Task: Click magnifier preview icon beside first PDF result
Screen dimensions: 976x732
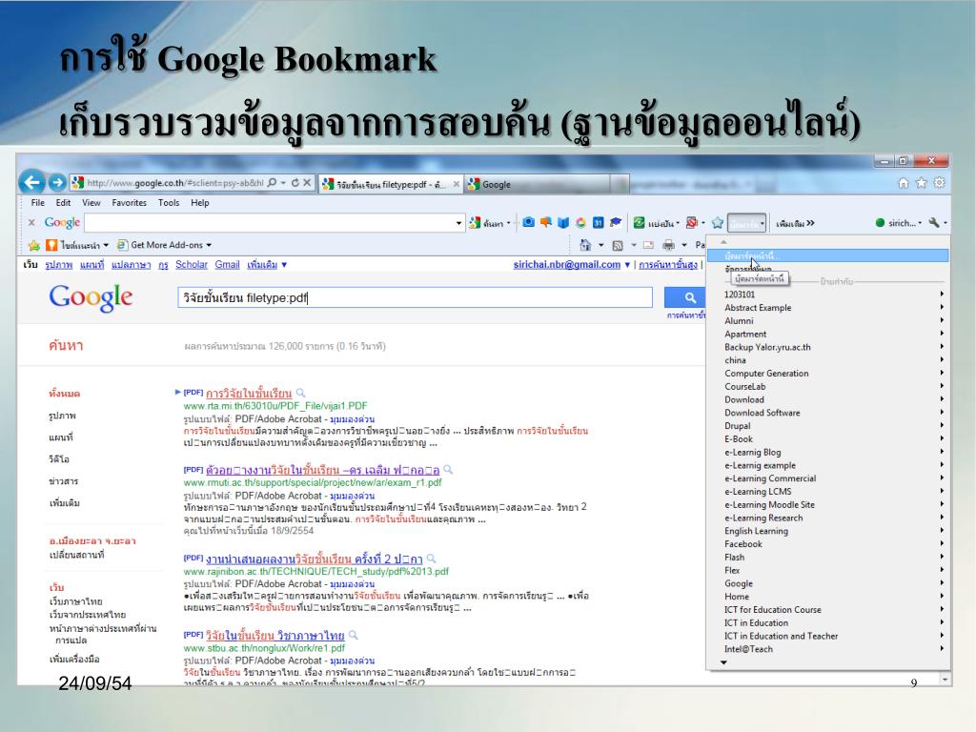Action: coord(300,393)
